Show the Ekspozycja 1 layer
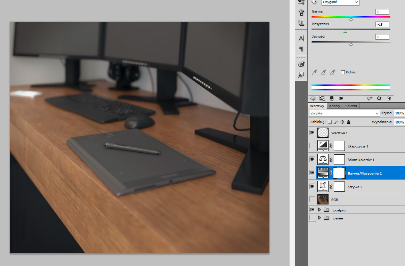Image resolution: width=405 pixels, height=266 pixels. [x=312, y=146]
